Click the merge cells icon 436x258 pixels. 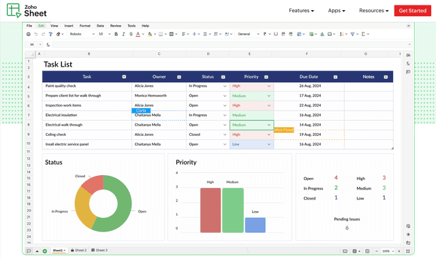[x=172, y=34]
